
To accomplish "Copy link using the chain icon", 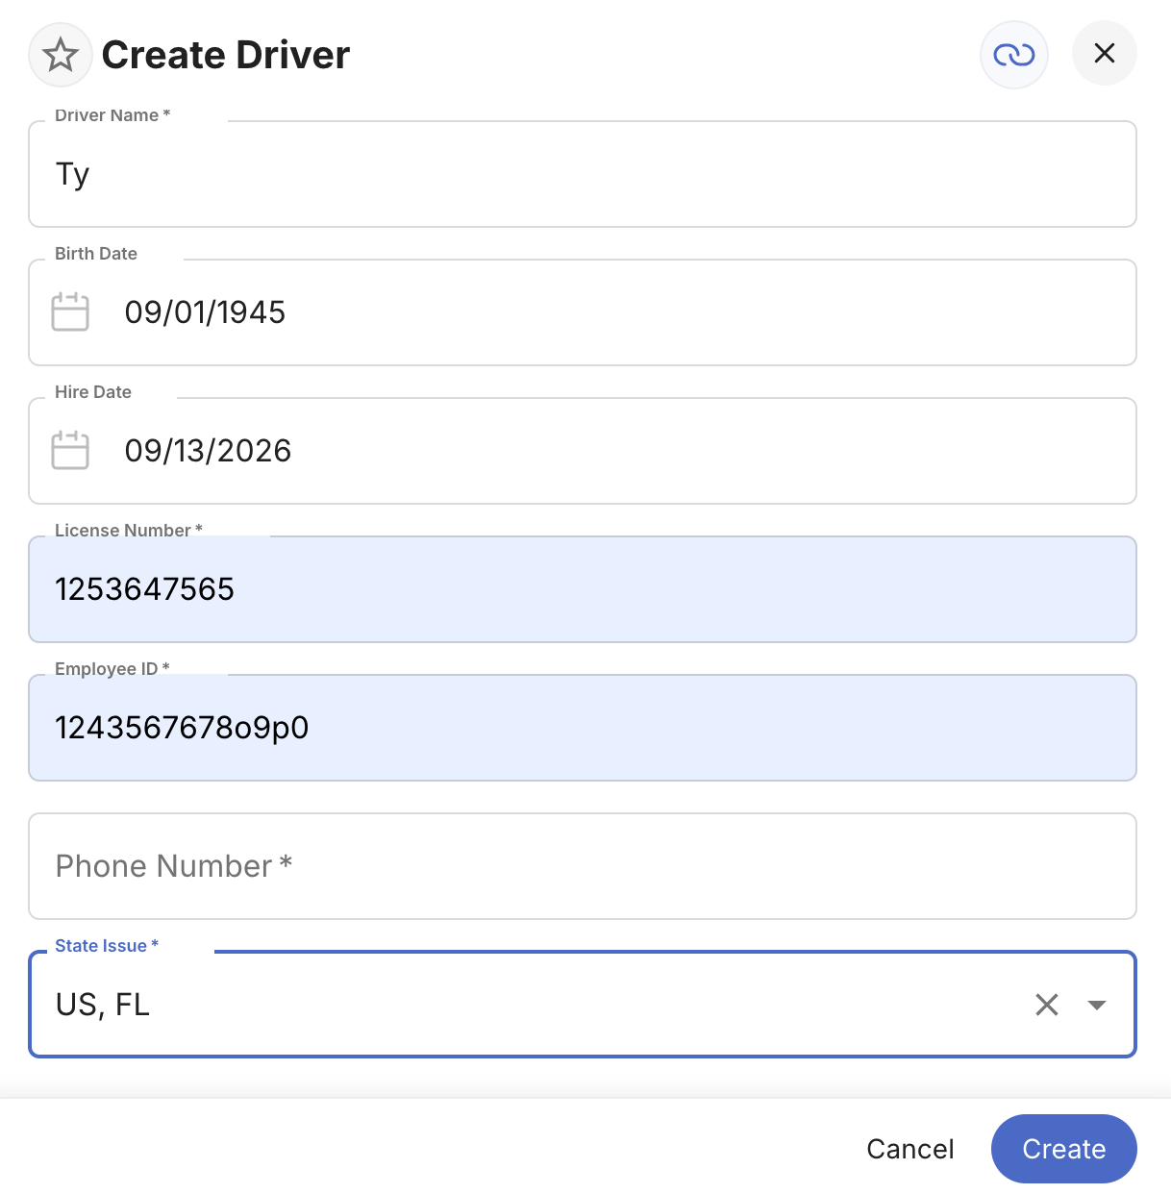I will [x=1014, y=55].
